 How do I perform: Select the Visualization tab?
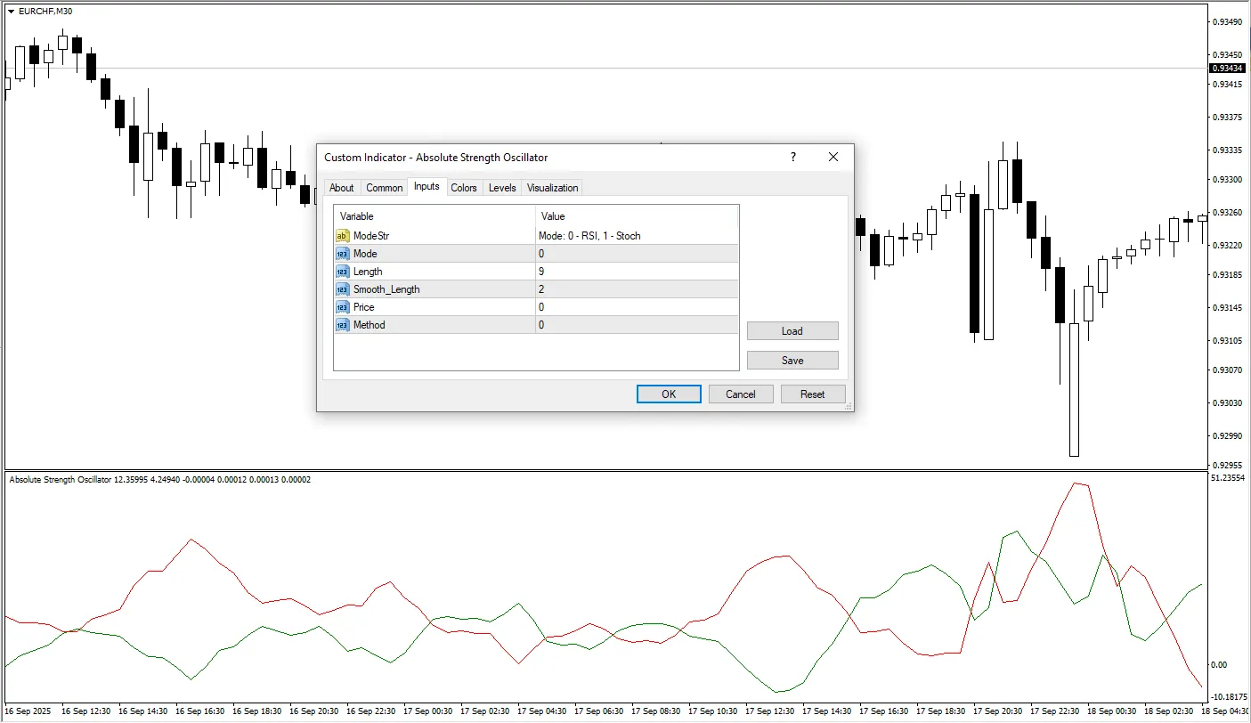552,187
